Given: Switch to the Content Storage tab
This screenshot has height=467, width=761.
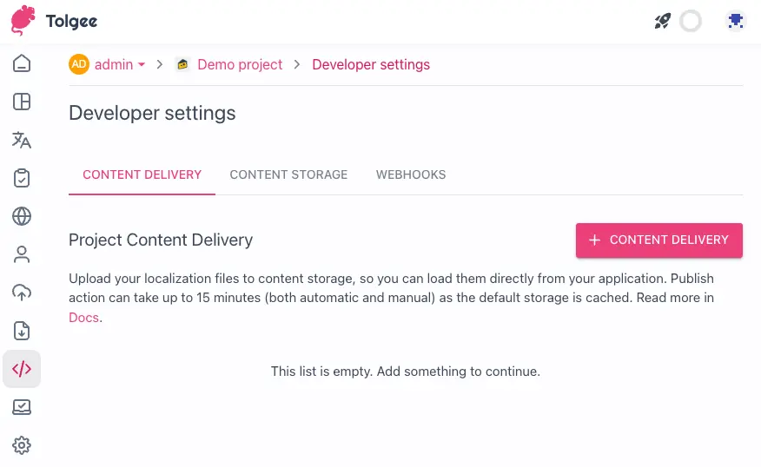Looking at the screenshot, I should 288,174.
